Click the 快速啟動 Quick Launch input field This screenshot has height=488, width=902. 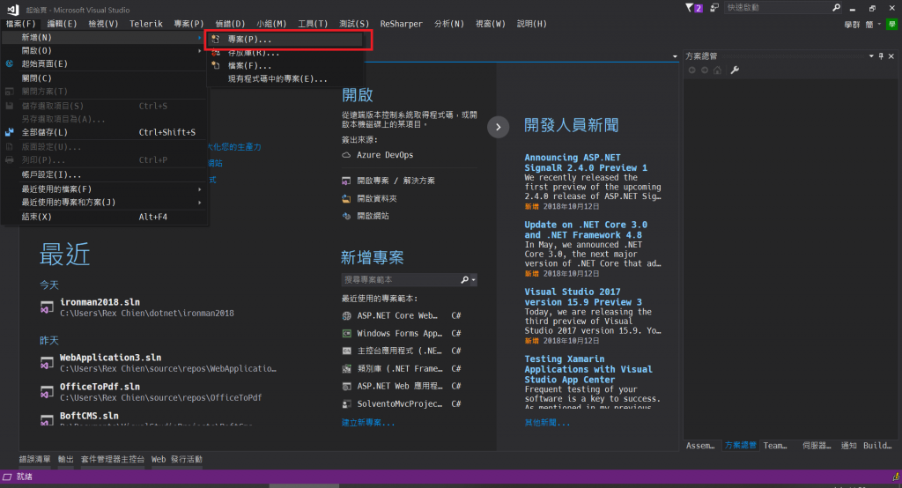(777, 7)
